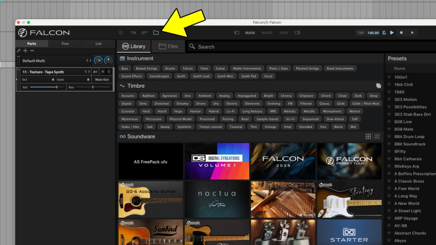Screen dimensions: 436x245
Task: Open the noctua soundware thumbnail
Action: click(x=217, y=199)
